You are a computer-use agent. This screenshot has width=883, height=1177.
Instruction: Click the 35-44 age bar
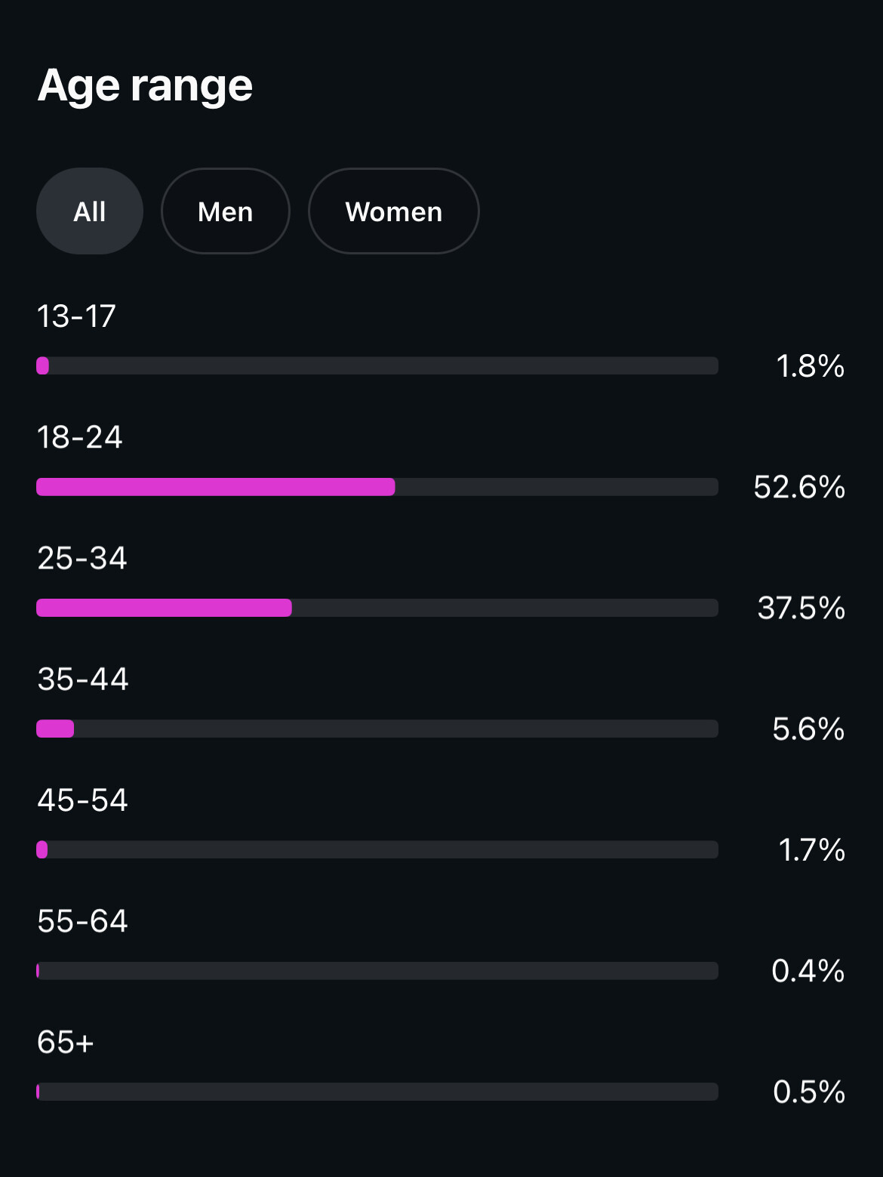[x=377, y=729]
